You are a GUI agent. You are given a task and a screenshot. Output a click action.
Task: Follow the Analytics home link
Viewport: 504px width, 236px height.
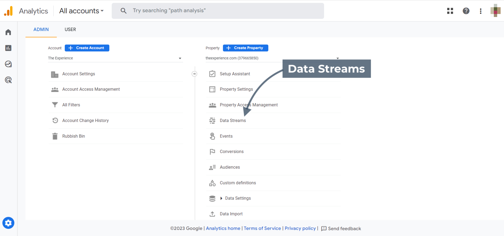pyautogui.click(x=223, y=228)
